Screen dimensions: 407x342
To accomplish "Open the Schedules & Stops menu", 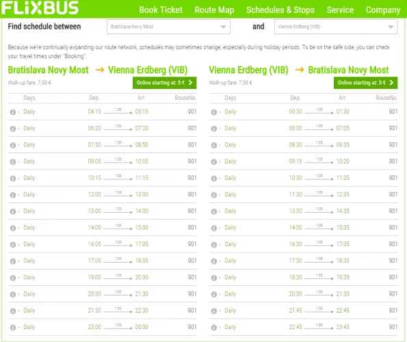I will tap(280, 10).
